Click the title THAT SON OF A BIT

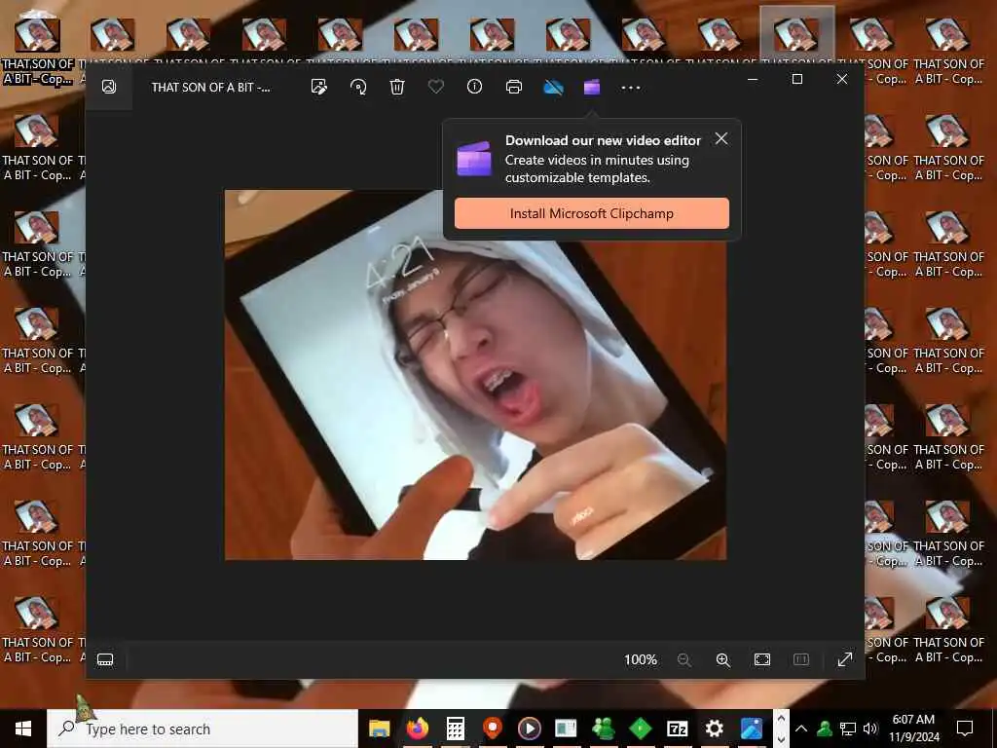(210, 87)
